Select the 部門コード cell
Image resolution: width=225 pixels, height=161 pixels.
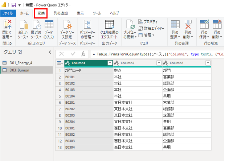[x=89, y=71]
